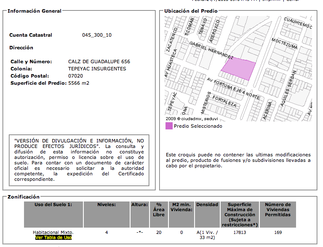Image resolution: width=323 pixels, height=247 pixels.
Task: Select the permitted dwellings value 169
Action: (x=278, y=232)
